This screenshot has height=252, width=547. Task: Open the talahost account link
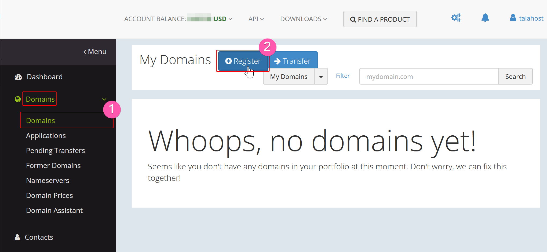pos(531,18)
